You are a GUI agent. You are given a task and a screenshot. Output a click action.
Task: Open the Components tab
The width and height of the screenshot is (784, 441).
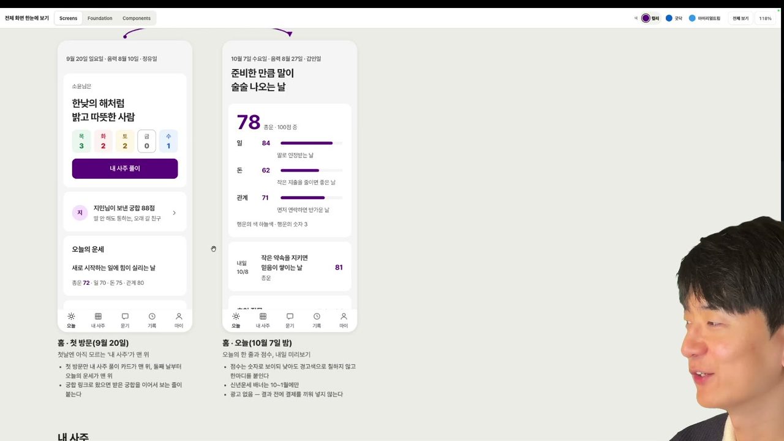137,18
